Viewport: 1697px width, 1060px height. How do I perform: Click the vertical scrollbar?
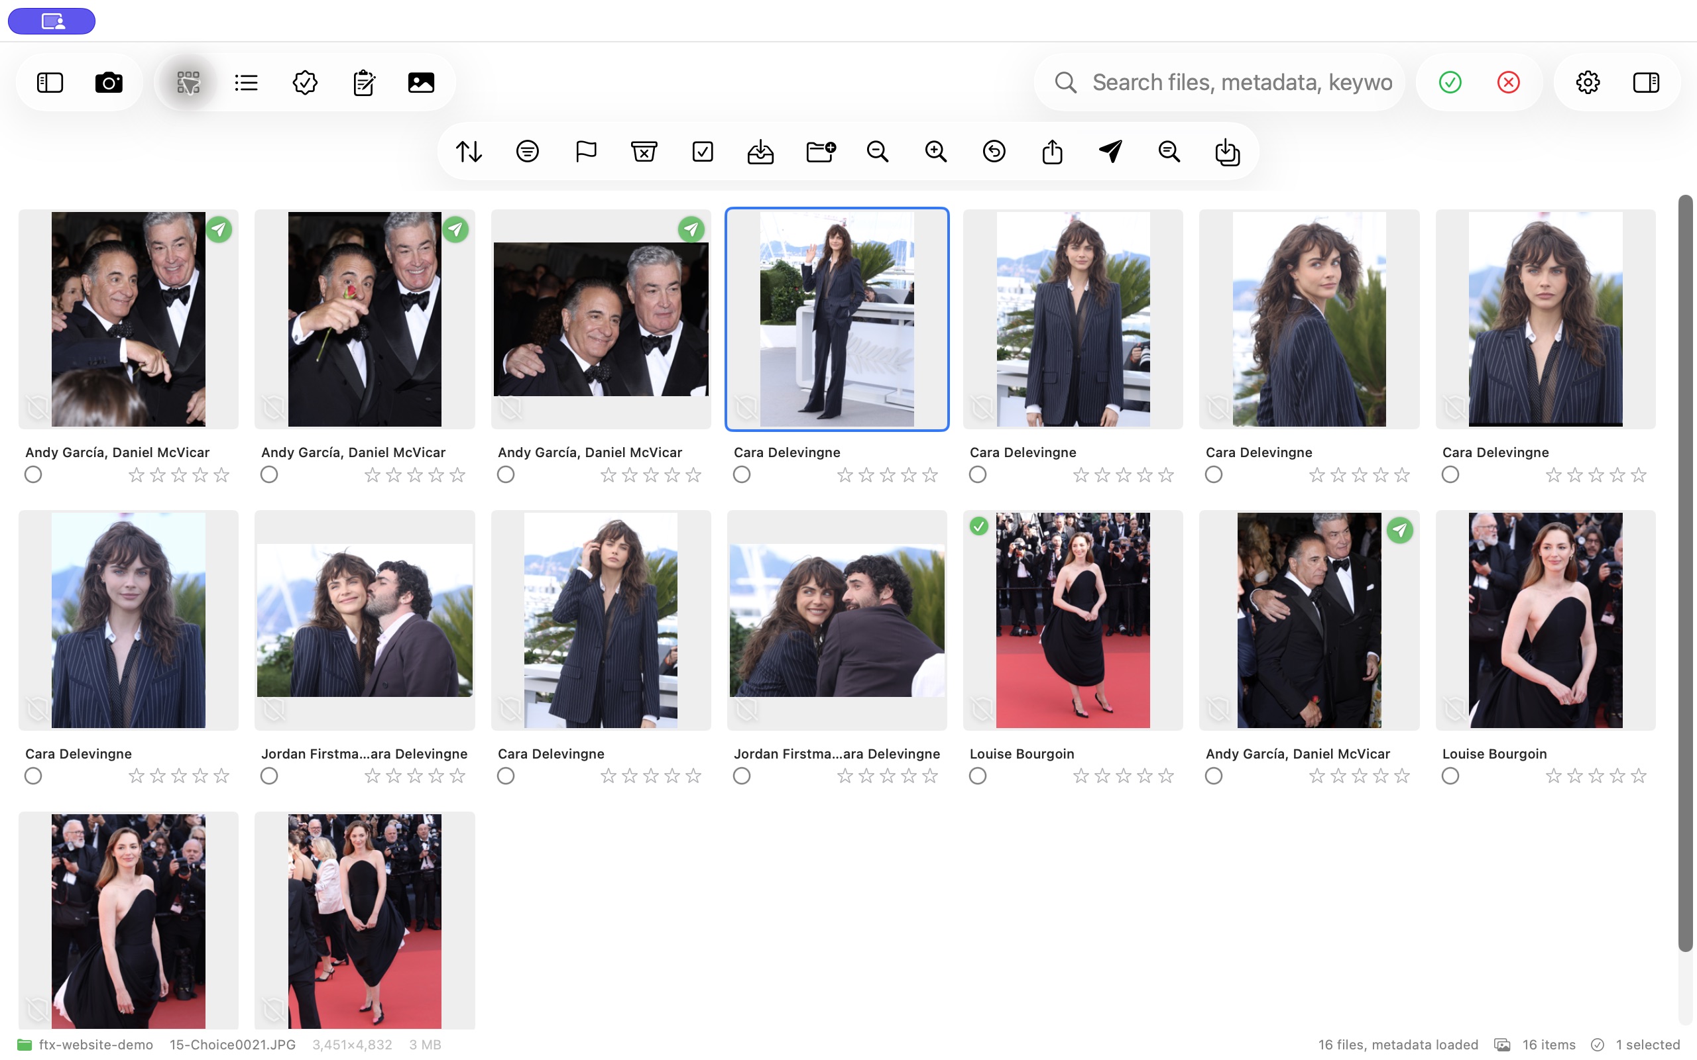[1685, 574]
